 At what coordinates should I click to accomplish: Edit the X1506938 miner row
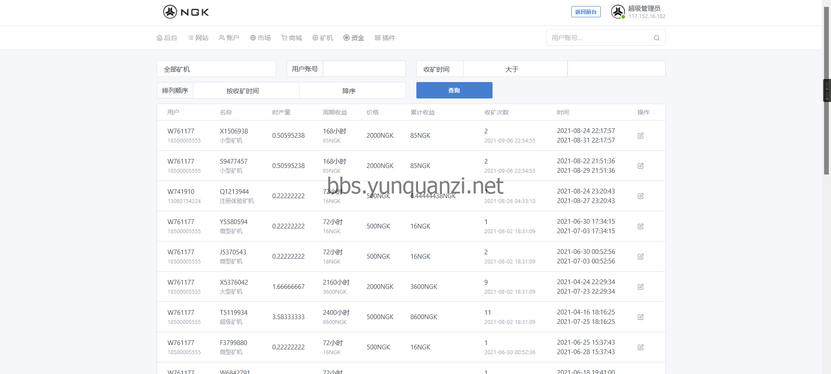coord(641,136)
